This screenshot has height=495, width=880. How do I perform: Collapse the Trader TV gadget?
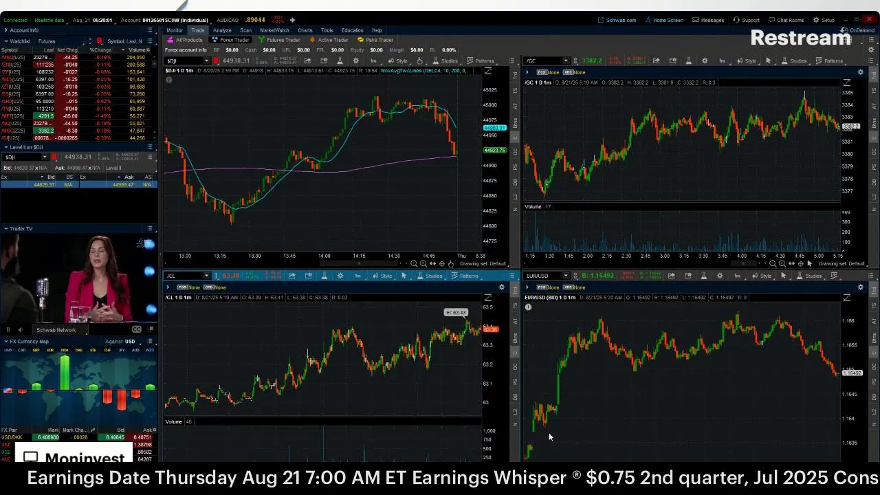point(5,228)
